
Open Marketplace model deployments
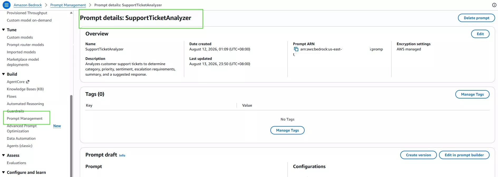click(x=23, y=62)
